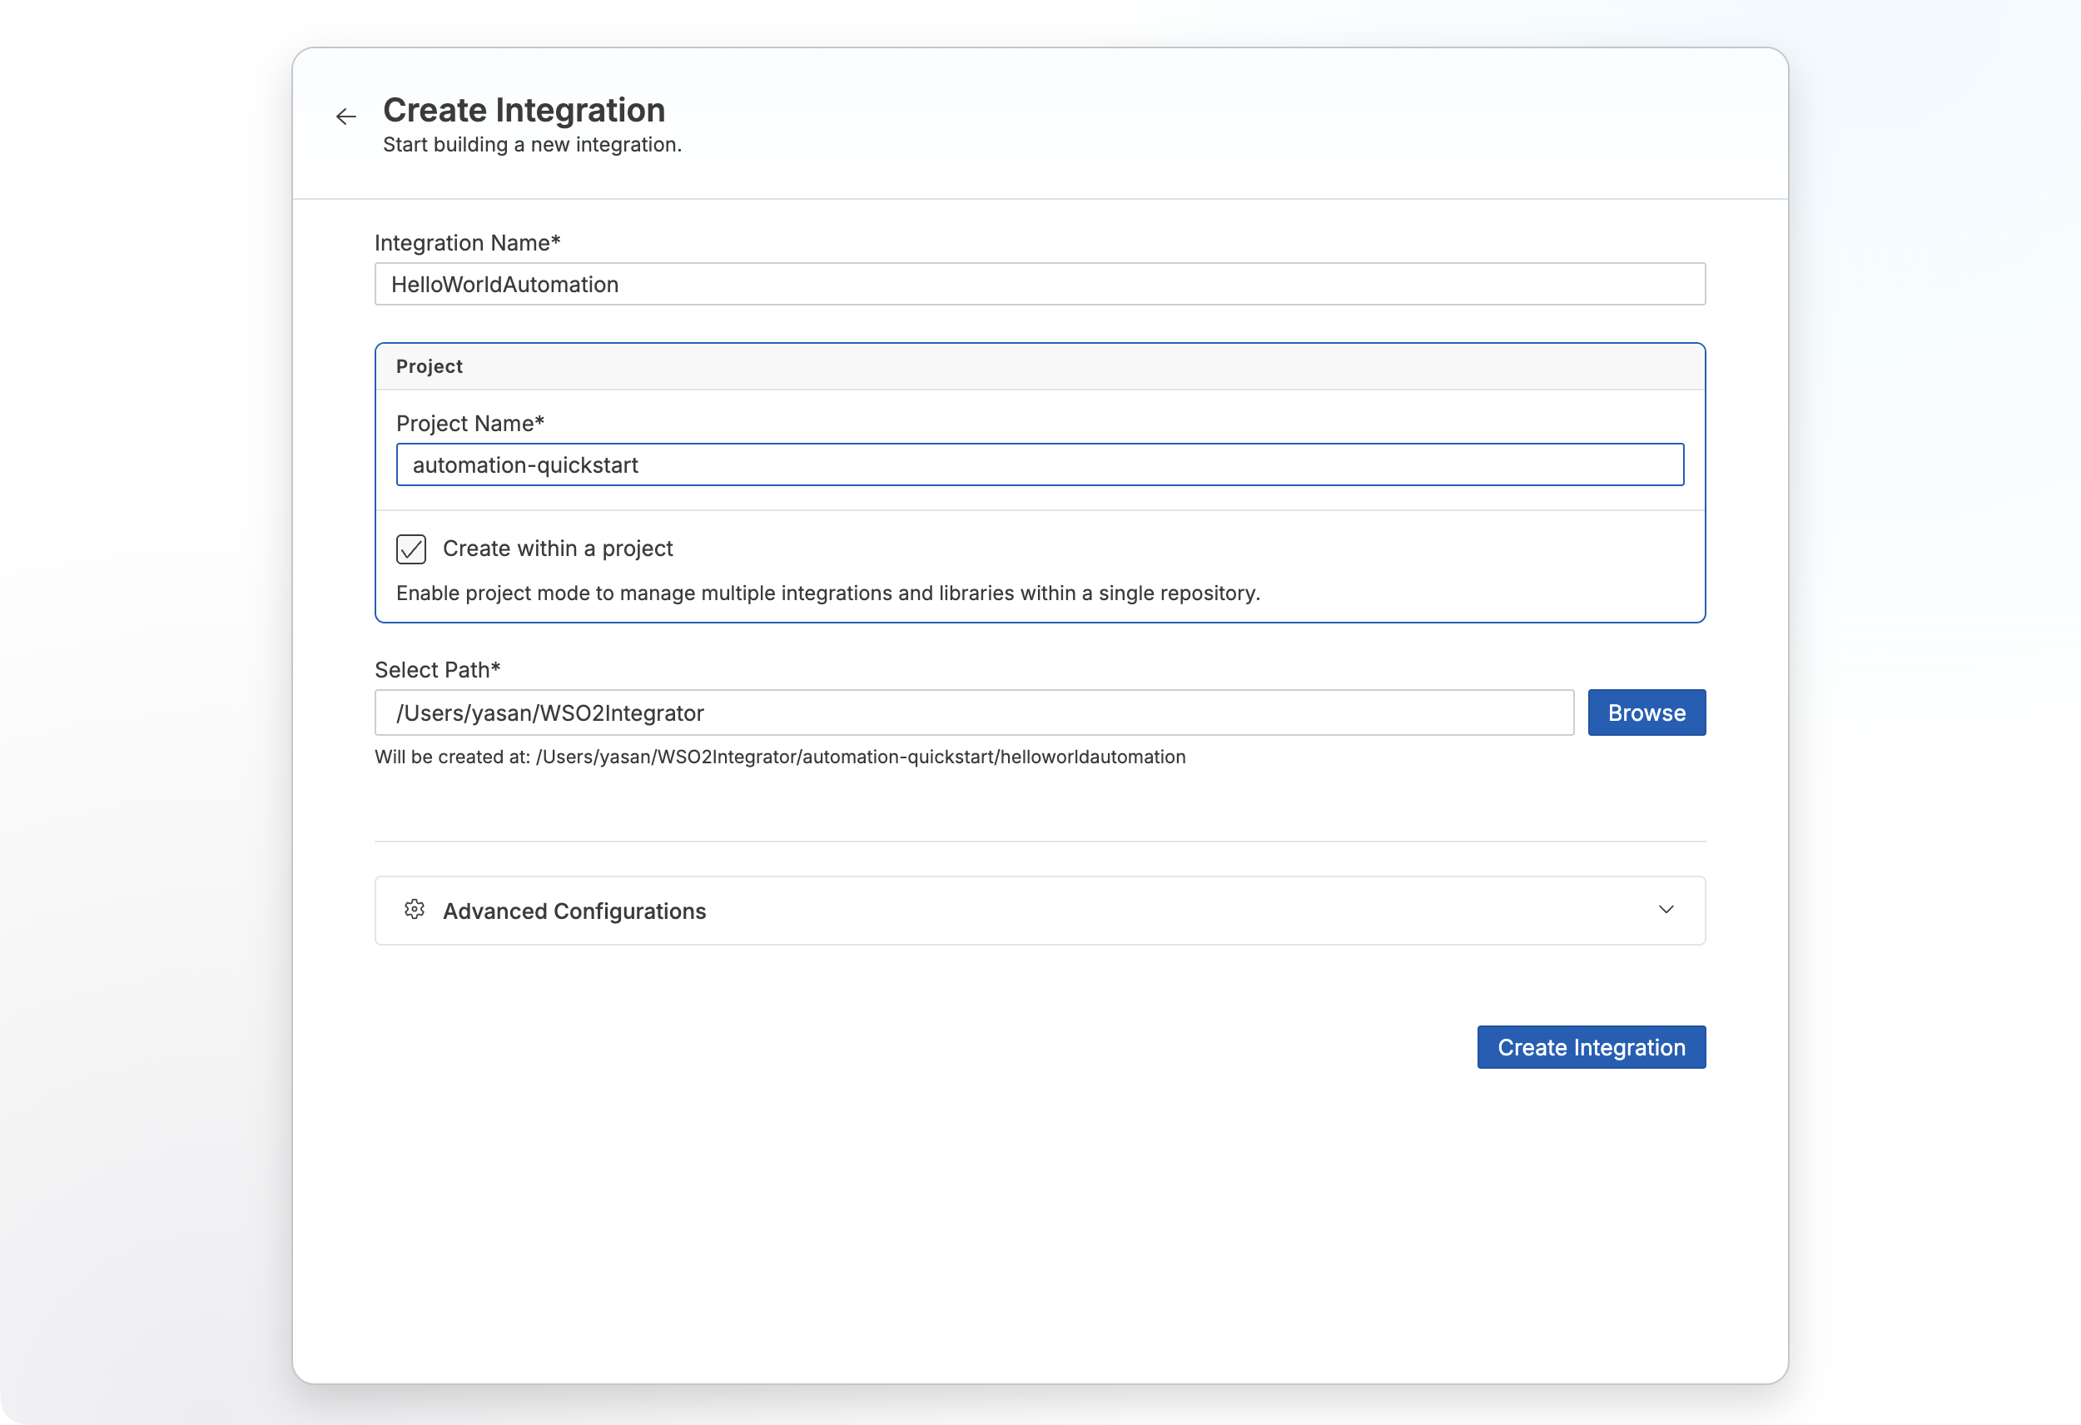
Task: Click the 'Select Path*' label
Action: point(437,670)
